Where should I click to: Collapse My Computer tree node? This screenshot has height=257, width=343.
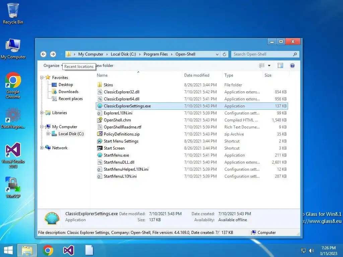click(x=42, y=127)
